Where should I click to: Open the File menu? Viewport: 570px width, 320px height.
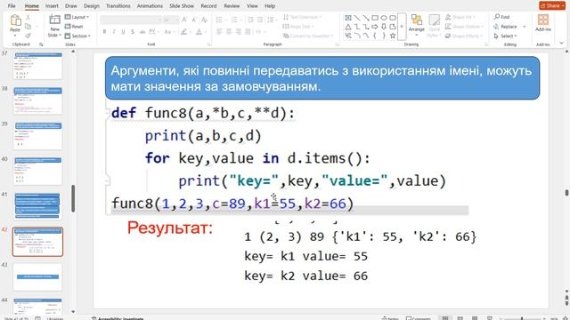coord(12,6)
